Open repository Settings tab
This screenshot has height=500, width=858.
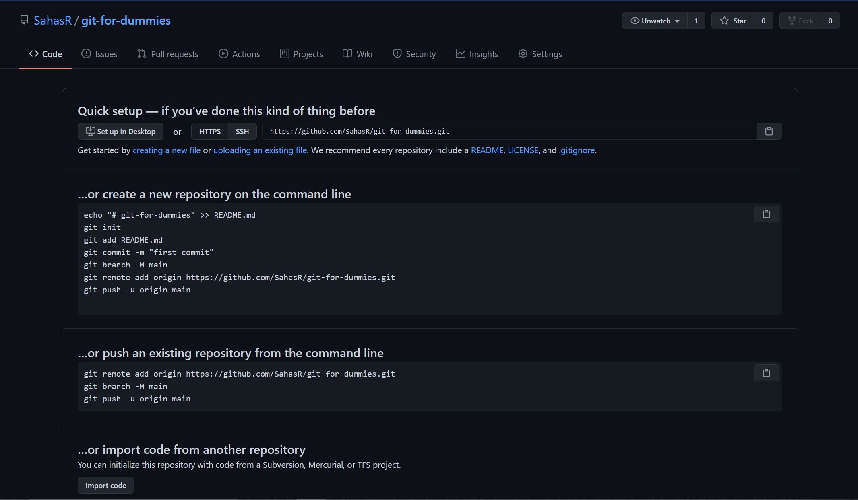pos(540,54)
